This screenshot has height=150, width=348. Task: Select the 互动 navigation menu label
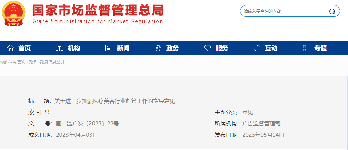point(271,48)
